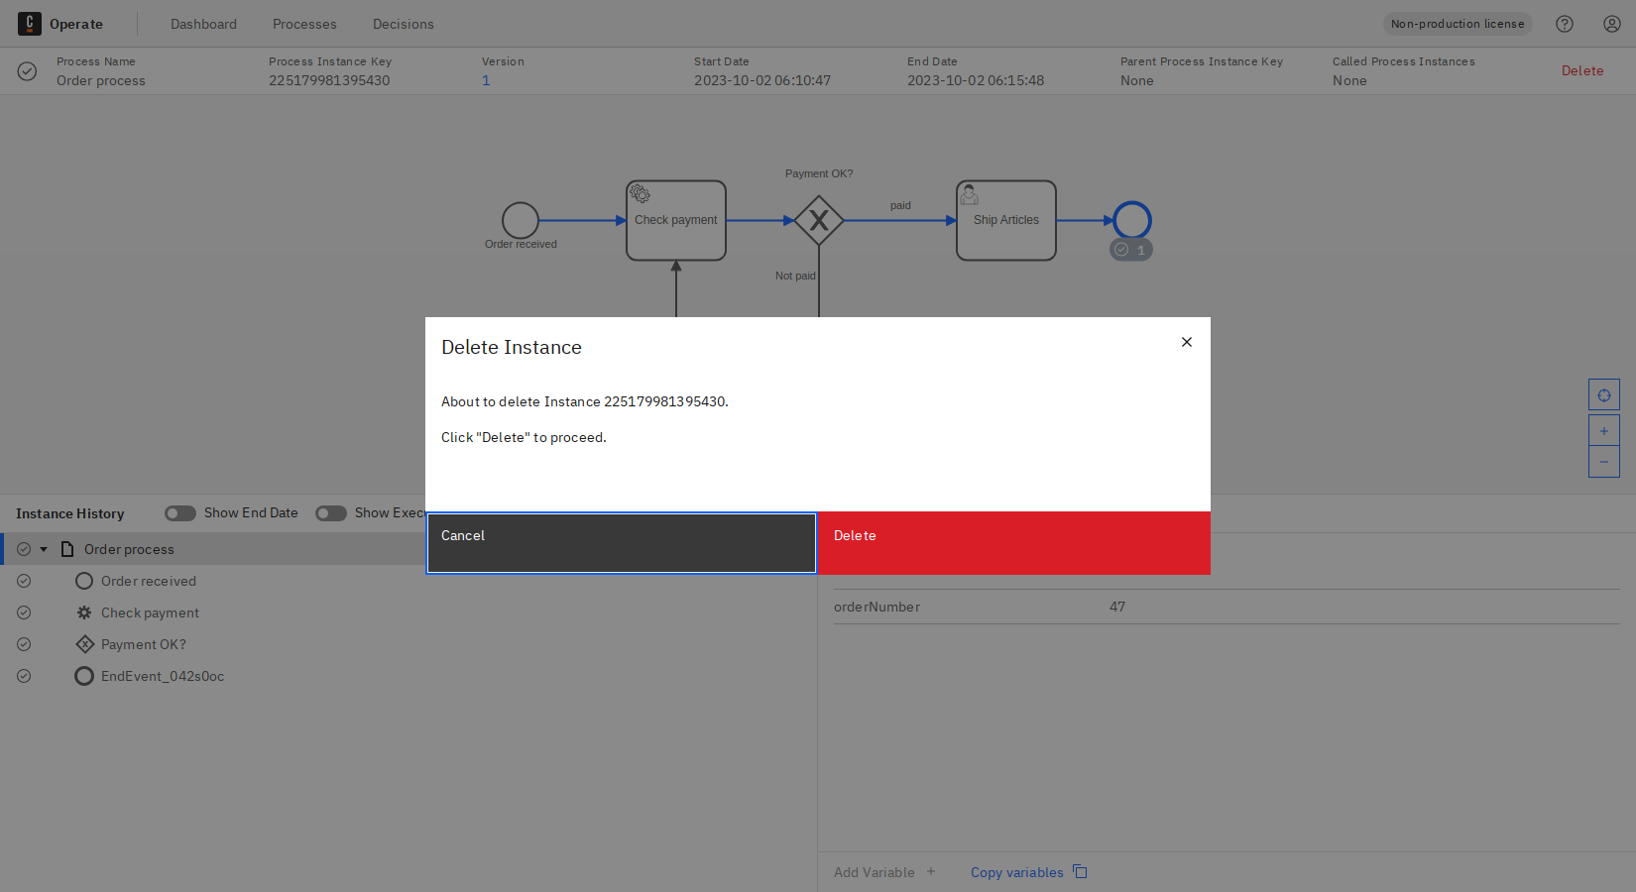Screen dimensions: 1636x892
Task: Click the circle icon beside Order received
Action: 83,581
